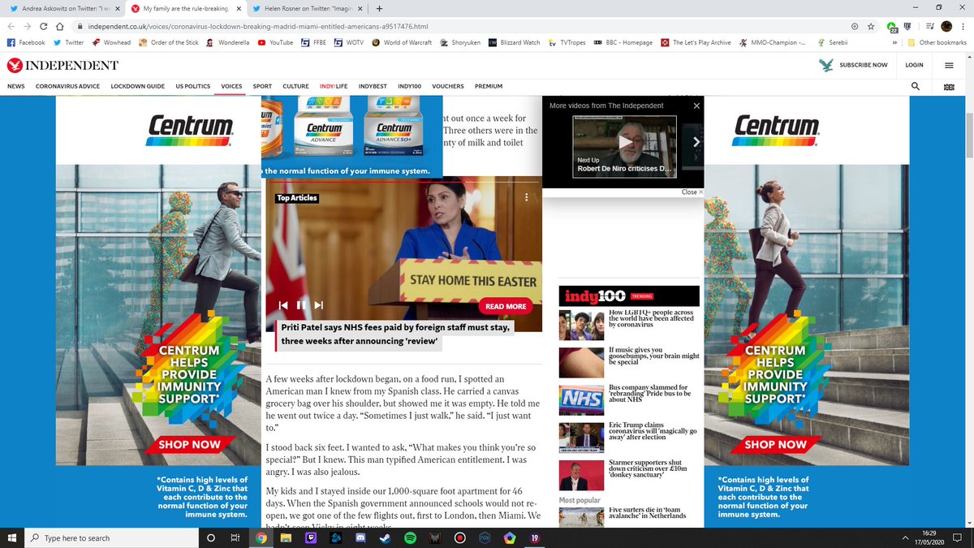Close the More videos floating player

(696, 106)
